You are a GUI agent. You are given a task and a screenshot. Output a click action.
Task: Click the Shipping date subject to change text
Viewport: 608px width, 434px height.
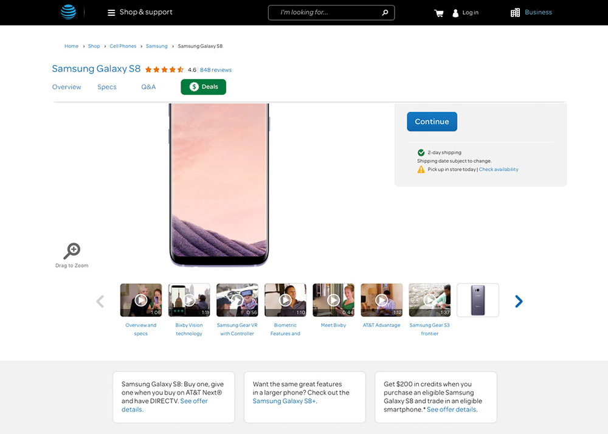pyautogui.click(x=454, y=161)
